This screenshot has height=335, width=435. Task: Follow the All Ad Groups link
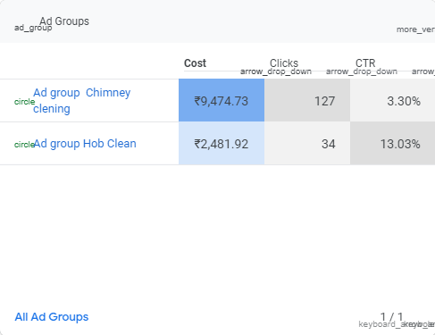(x=52, y=317)
